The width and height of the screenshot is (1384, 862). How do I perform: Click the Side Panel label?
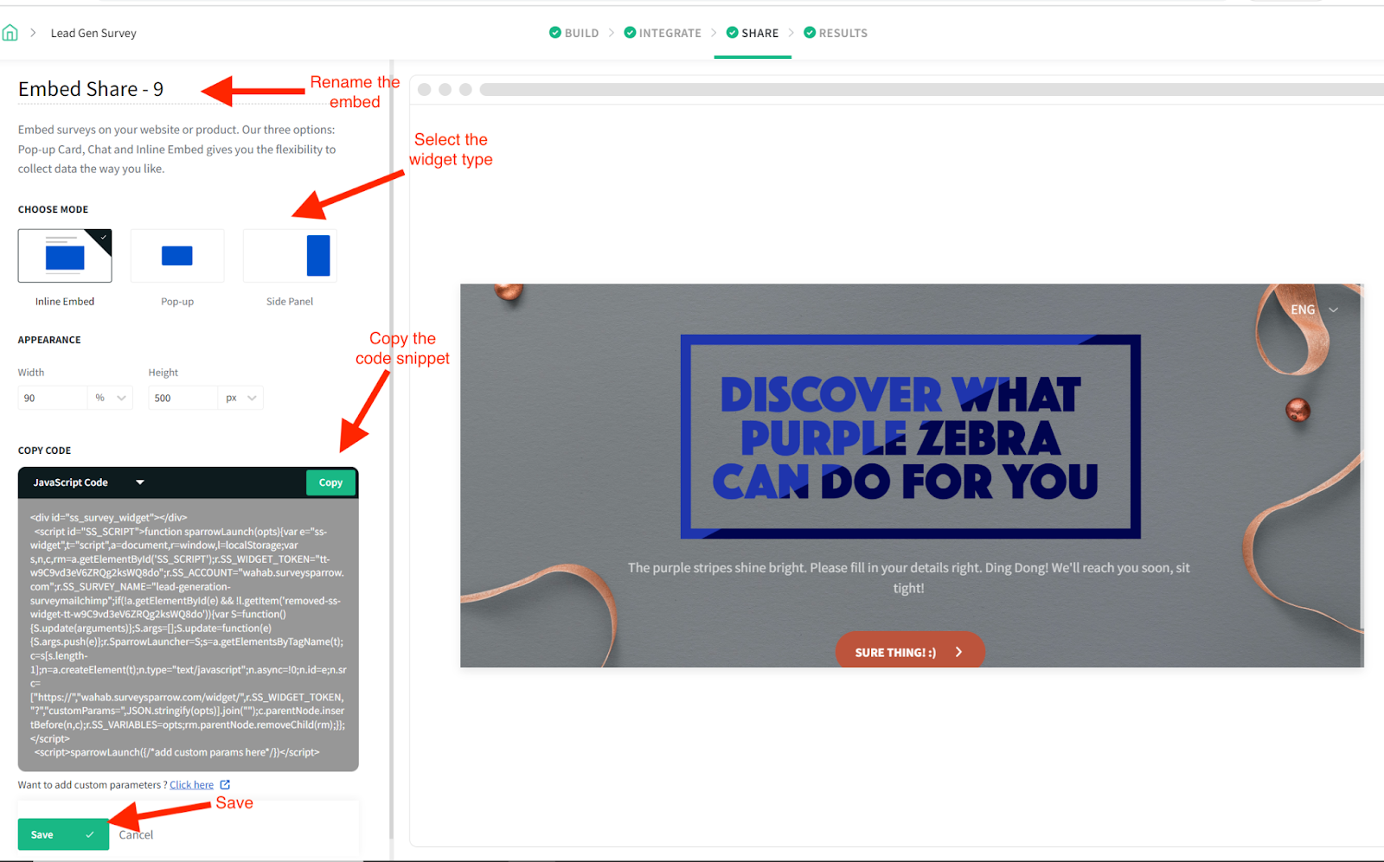click(x=290, y=302)
